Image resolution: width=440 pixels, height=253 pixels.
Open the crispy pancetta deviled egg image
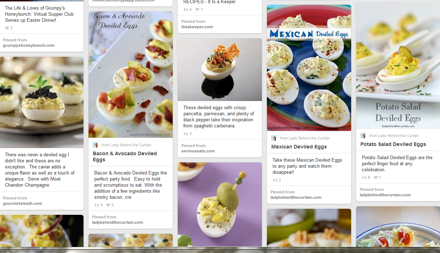point(220,70)
